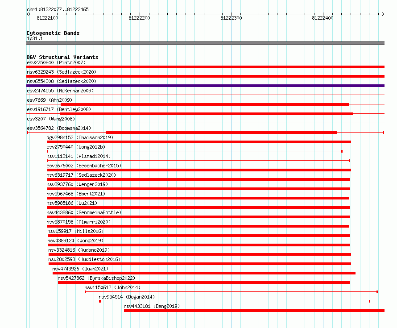
Task: Click the DGV Structural Variants track title
Action: click(x=62, y=57)
